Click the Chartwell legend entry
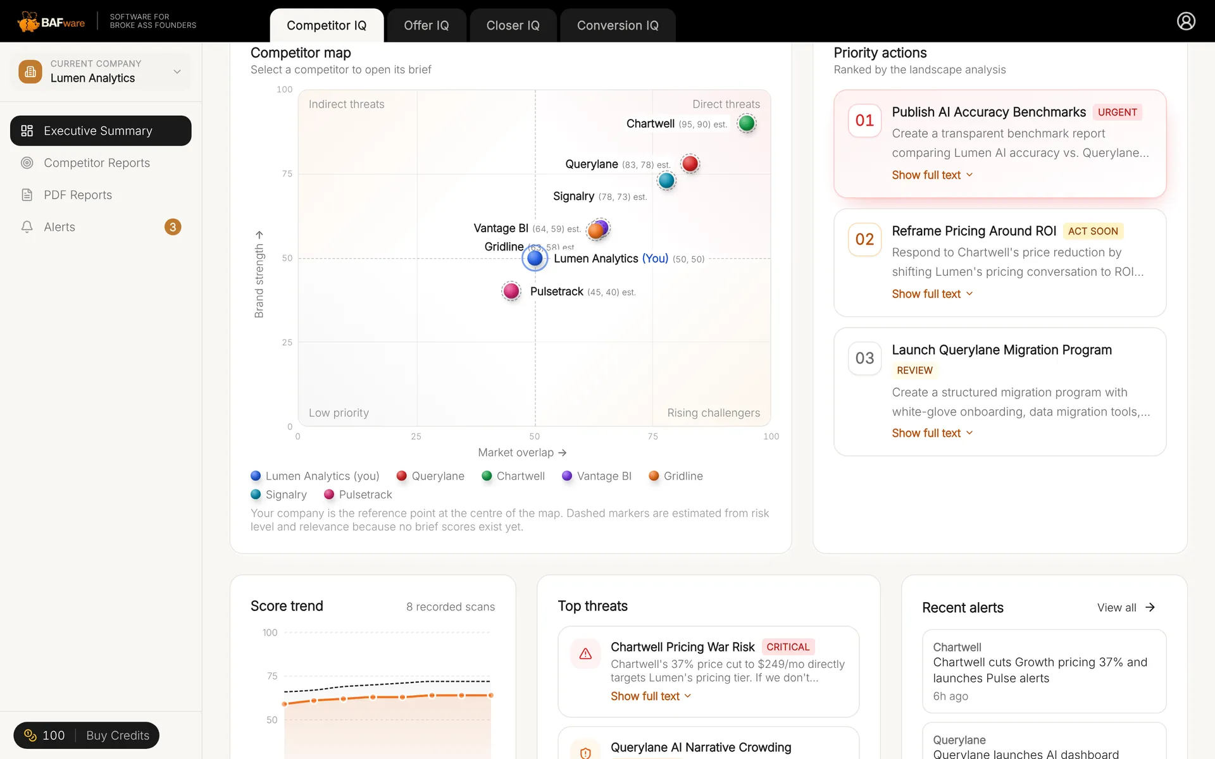Screen dimensions: 1215x759 tap(513, 476)
